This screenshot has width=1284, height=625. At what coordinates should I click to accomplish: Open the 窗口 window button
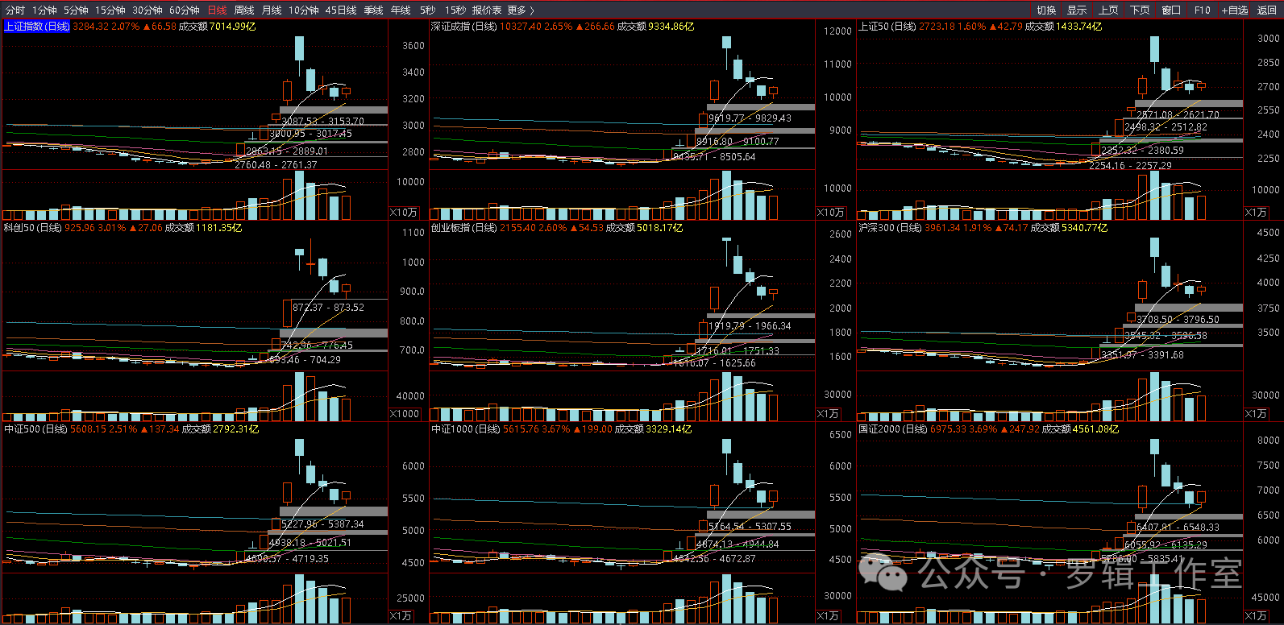(x=1171, y=10)
